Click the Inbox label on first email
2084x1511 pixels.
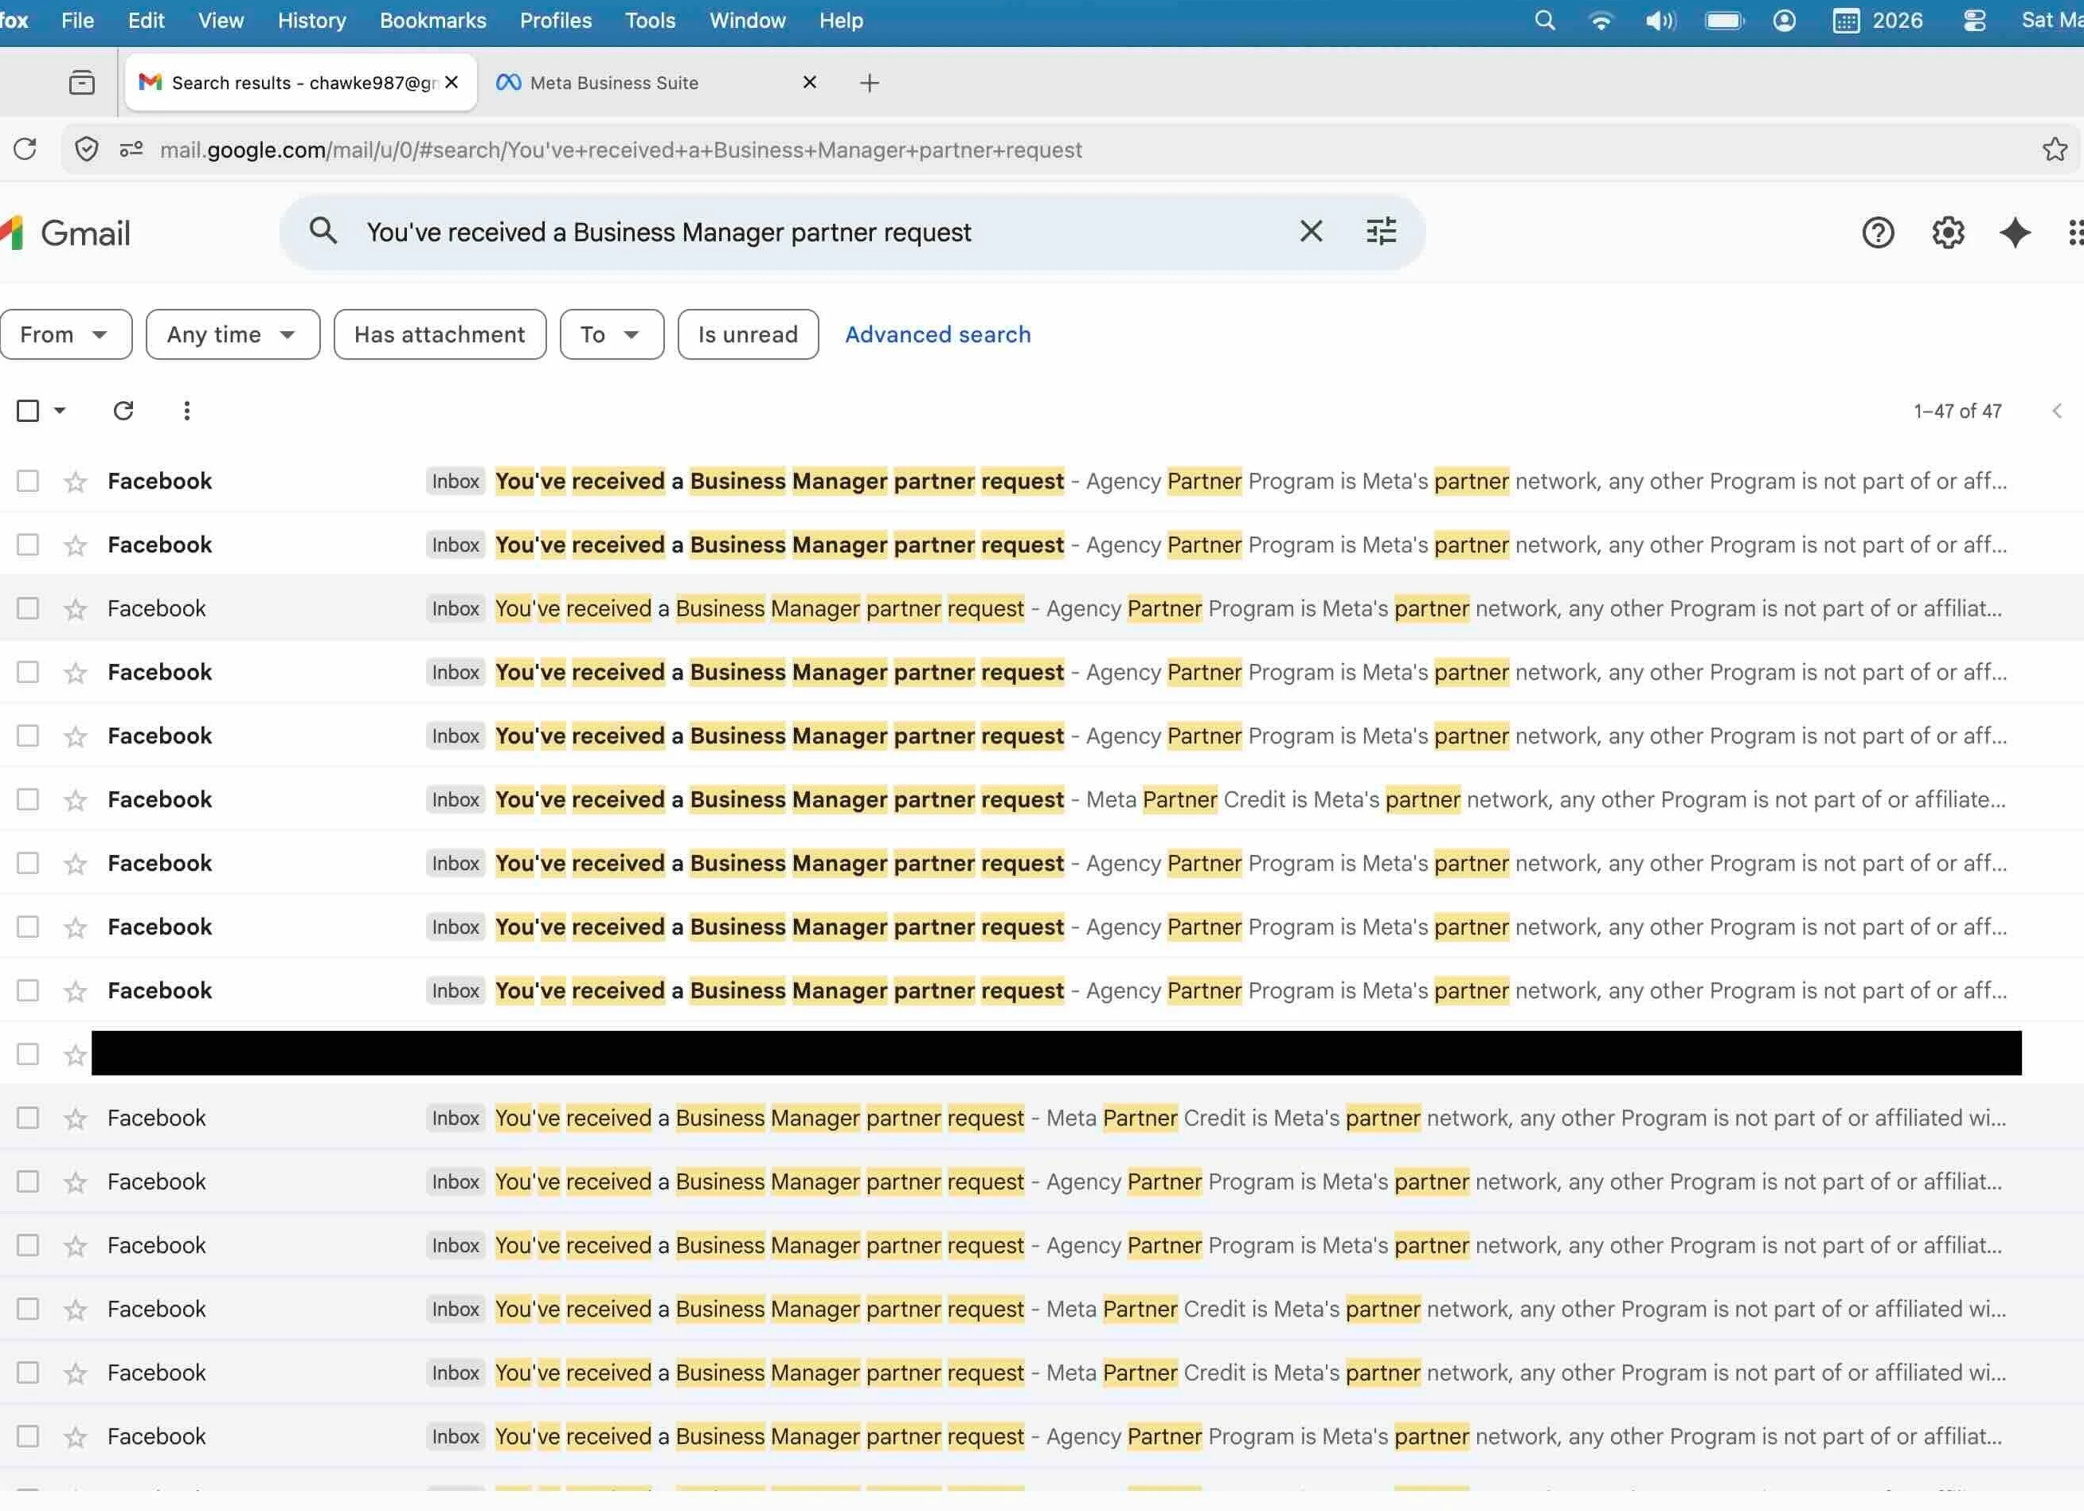456,482
